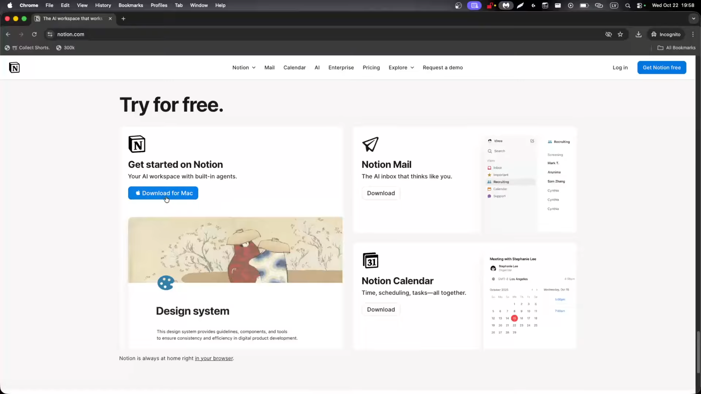The image size is (701, 394).
Task: Open the History menu
Action: point(103,5)
